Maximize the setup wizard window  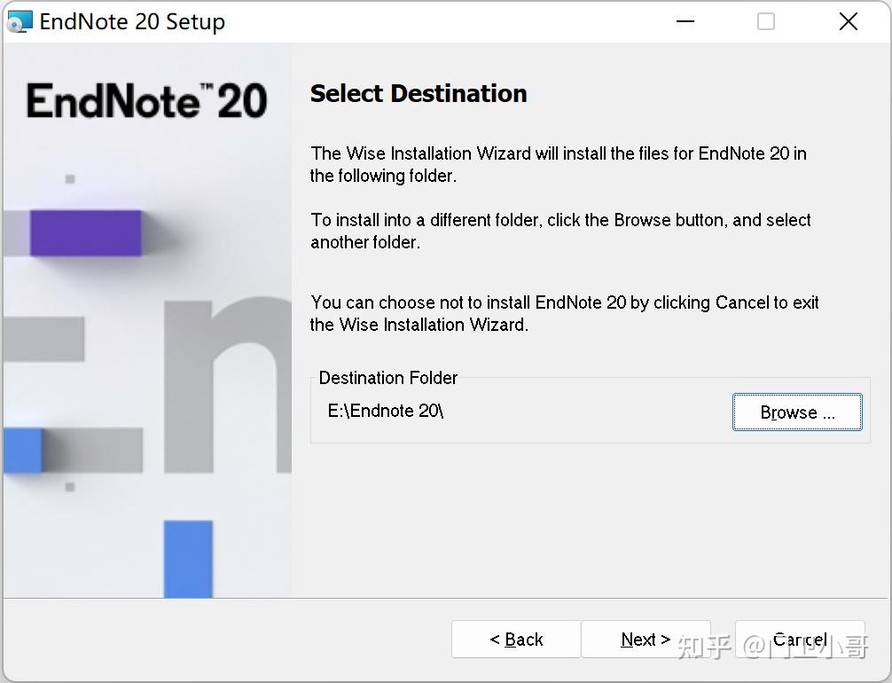pos(765,21)
